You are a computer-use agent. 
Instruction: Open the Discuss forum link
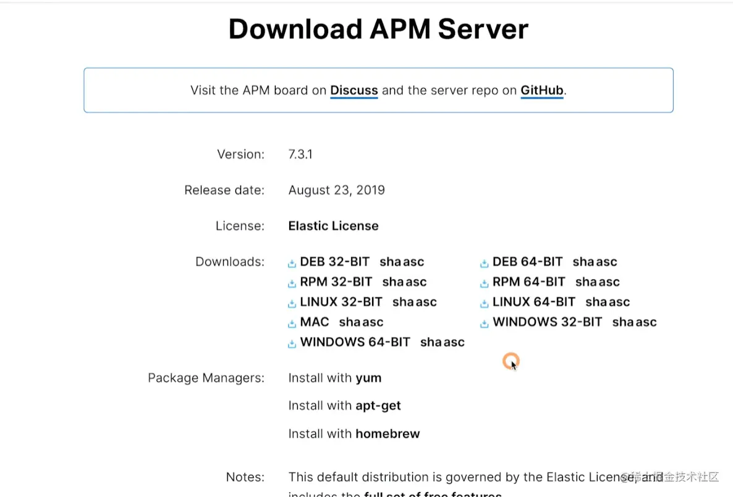[x=354, y=90]
